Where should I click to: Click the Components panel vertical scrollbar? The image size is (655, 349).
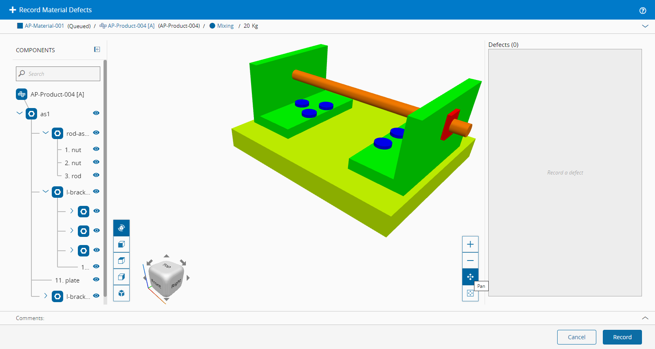[105, 179]
